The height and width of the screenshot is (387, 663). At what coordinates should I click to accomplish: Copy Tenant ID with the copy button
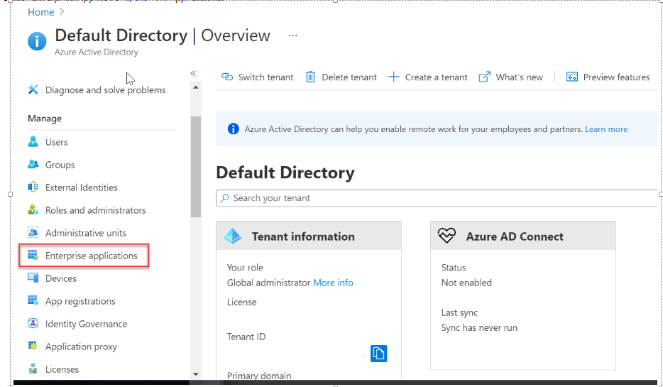point(378,354)
